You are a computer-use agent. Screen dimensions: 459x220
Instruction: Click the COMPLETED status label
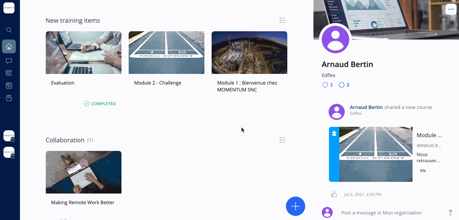tap(100, 103)
